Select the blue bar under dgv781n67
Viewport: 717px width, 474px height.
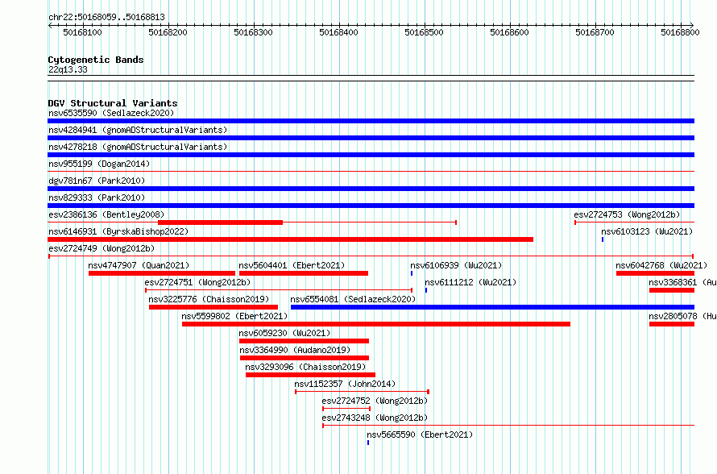[x=371, y=189]
